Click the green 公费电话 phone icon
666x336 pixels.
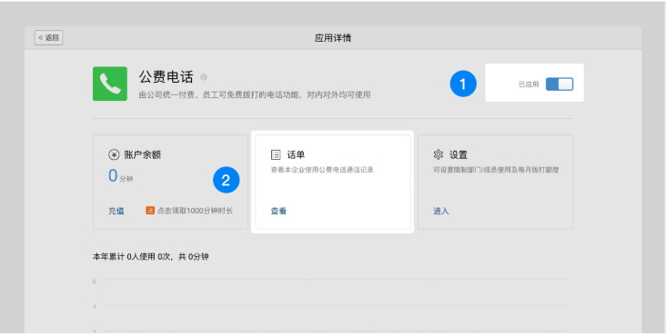click(110, 84)
